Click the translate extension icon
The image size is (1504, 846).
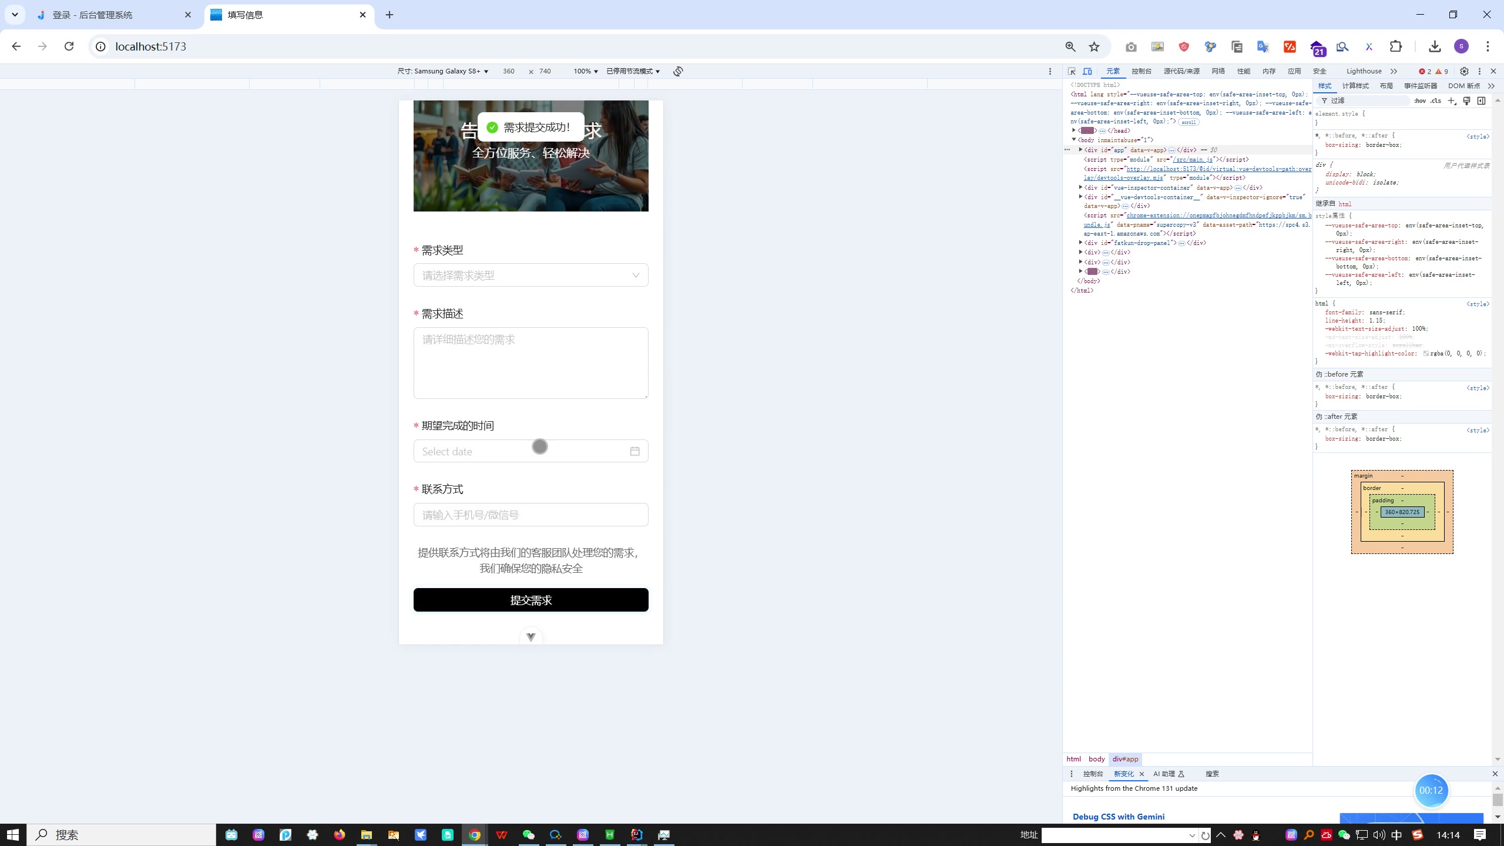pyautogui.click(x=1263, y=46)
